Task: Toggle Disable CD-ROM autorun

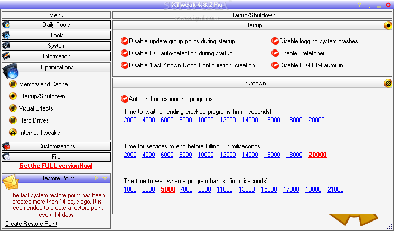Action: 275,65
